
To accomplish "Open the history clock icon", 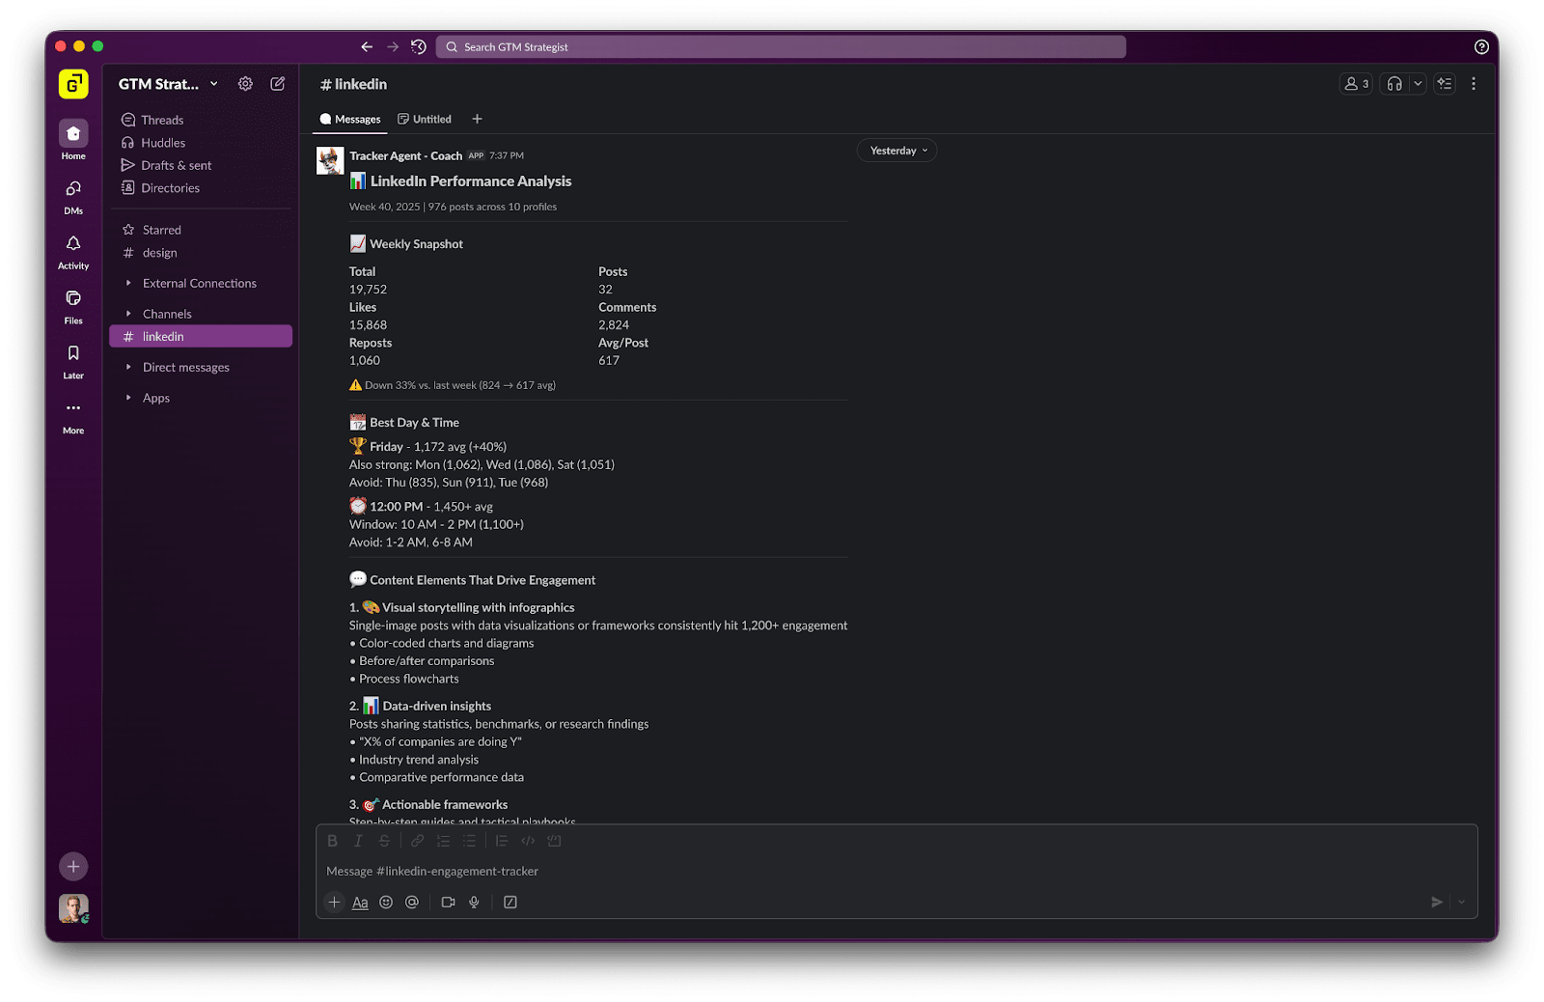I will click(419, 46).
